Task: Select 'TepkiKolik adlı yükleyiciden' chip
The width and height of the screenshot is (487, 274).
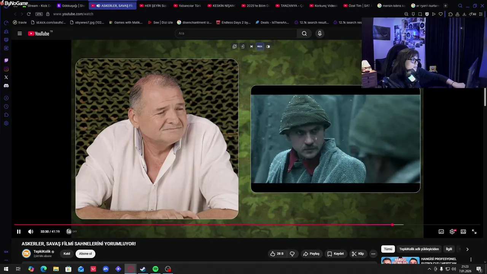Action: (x=419, y=249)
